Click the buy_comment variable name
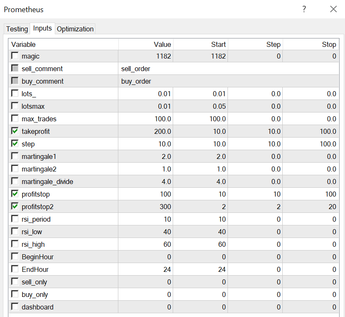Screen dimensions: 345x317 click(43, 81)
